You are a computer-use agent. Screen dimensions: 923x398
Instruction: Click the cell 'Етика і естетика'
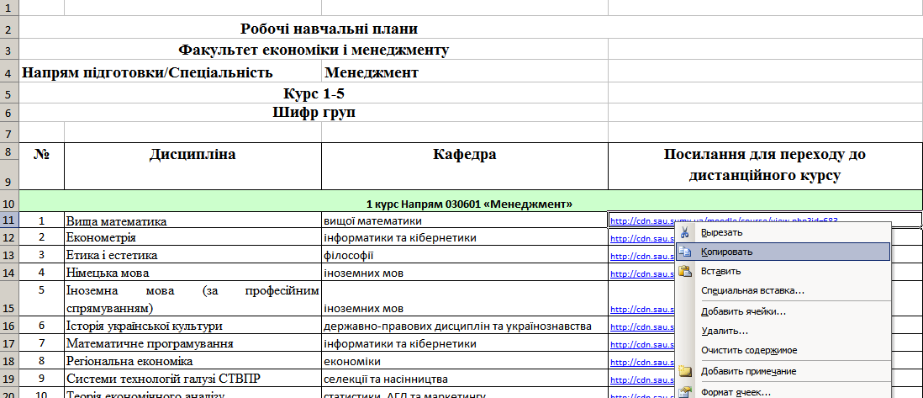click(193, 255)
